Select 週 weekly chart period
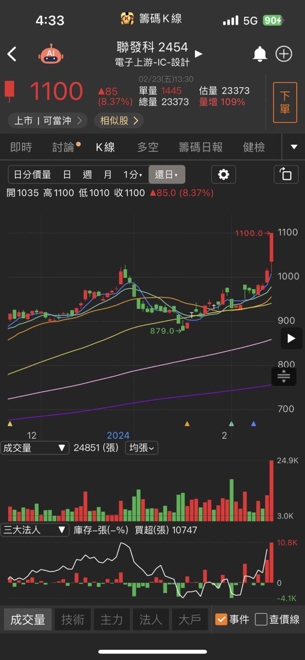 click(87, 174)
